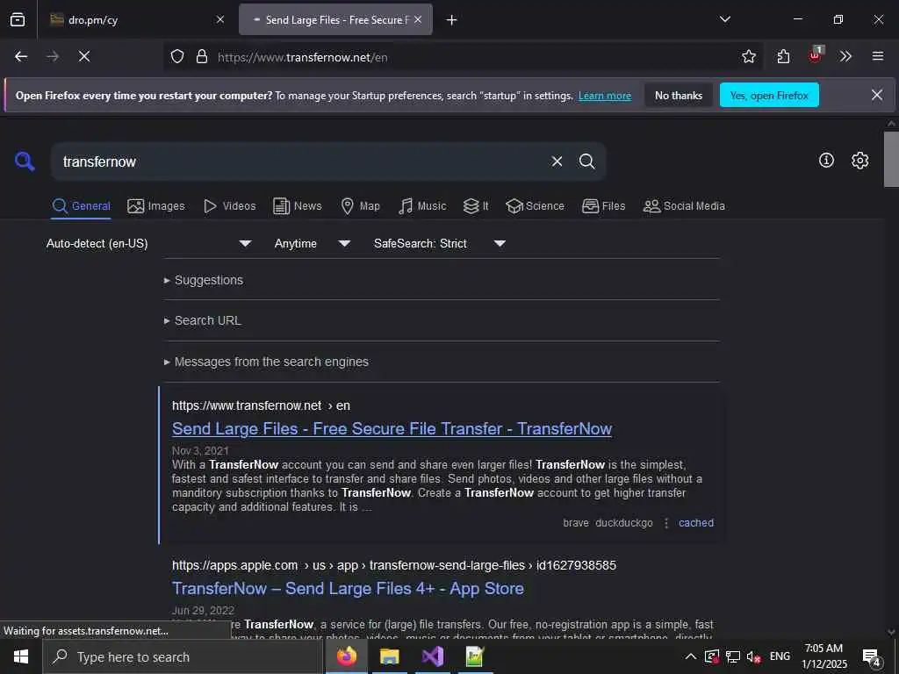Click the muted volume tray icon
Screen dimensions: 899x674
point(754,656)
